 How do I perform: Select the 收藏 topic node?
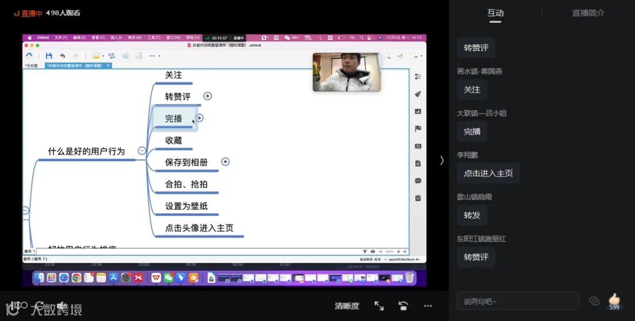(x=173, y=141)
